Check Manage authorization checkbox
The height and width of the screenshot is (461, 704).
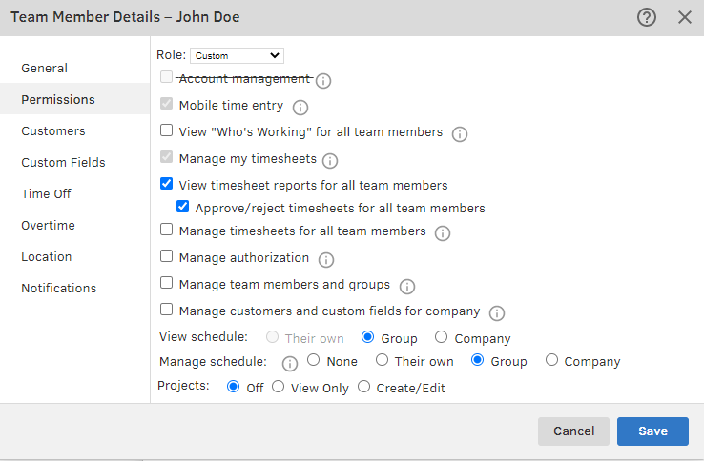pos(167,256)
